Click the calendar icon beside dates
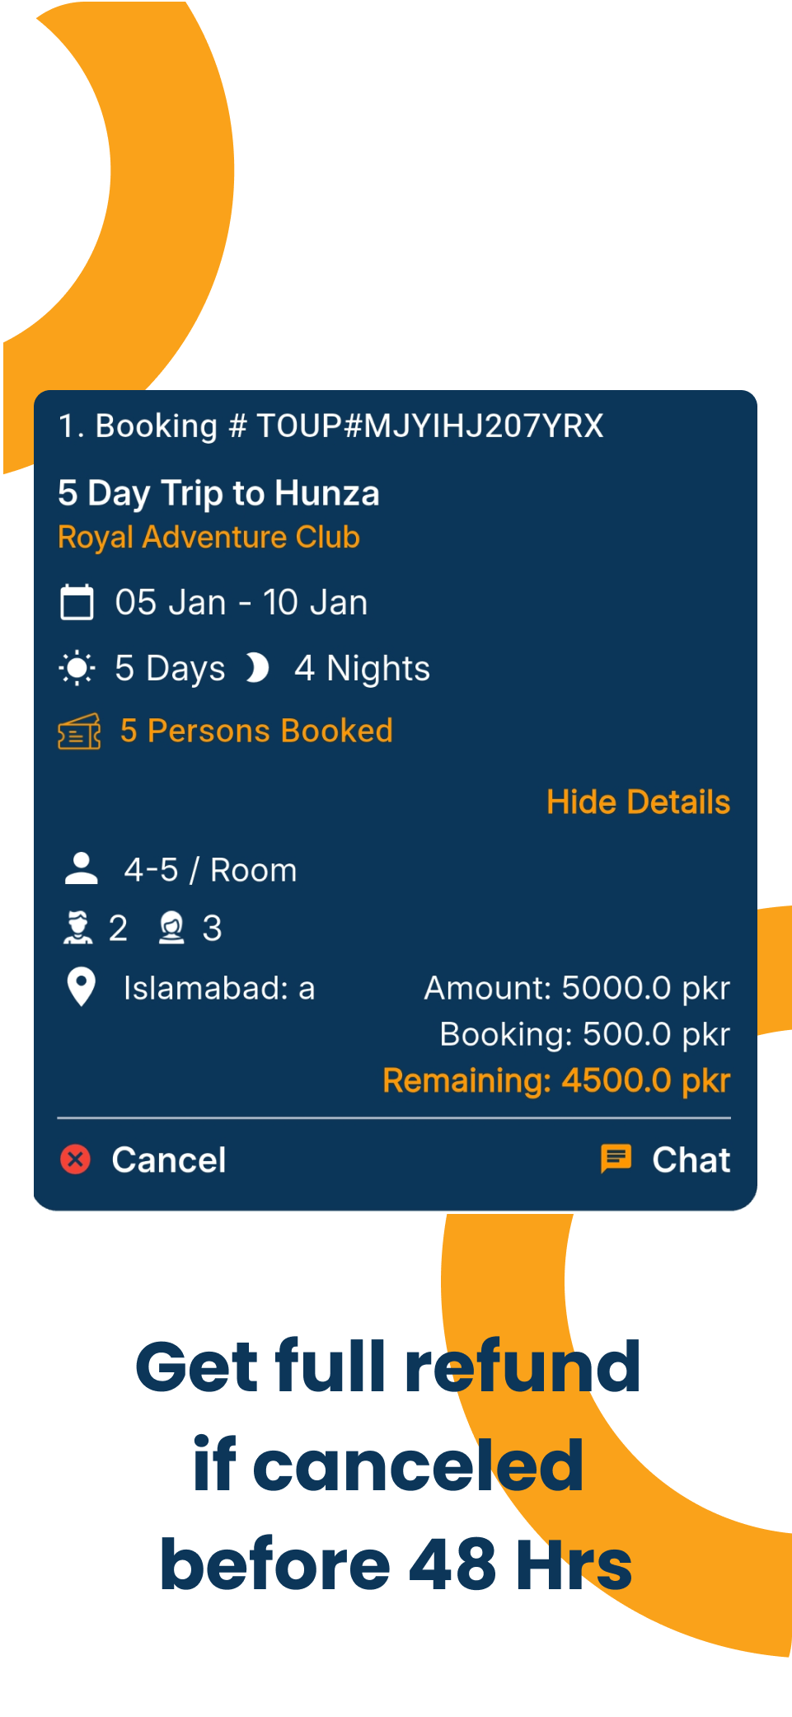The height and width of the screenshot is (1717, 792). [x=77, y=602]
